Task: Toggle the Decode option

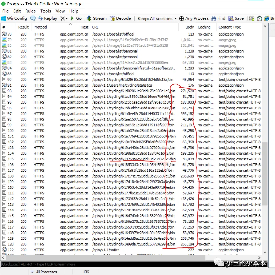Action: click(120, 18)
